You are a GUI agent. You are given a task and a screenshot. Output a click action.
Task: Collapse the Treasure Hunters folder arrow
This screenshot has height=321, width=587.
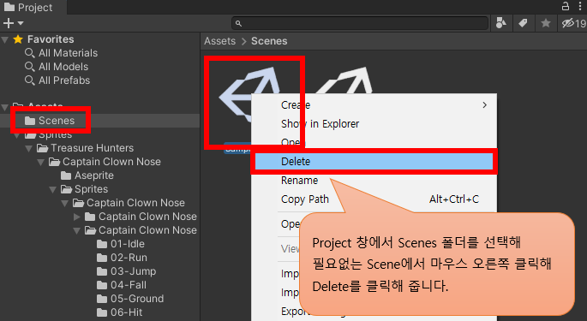tap(28, 149)
